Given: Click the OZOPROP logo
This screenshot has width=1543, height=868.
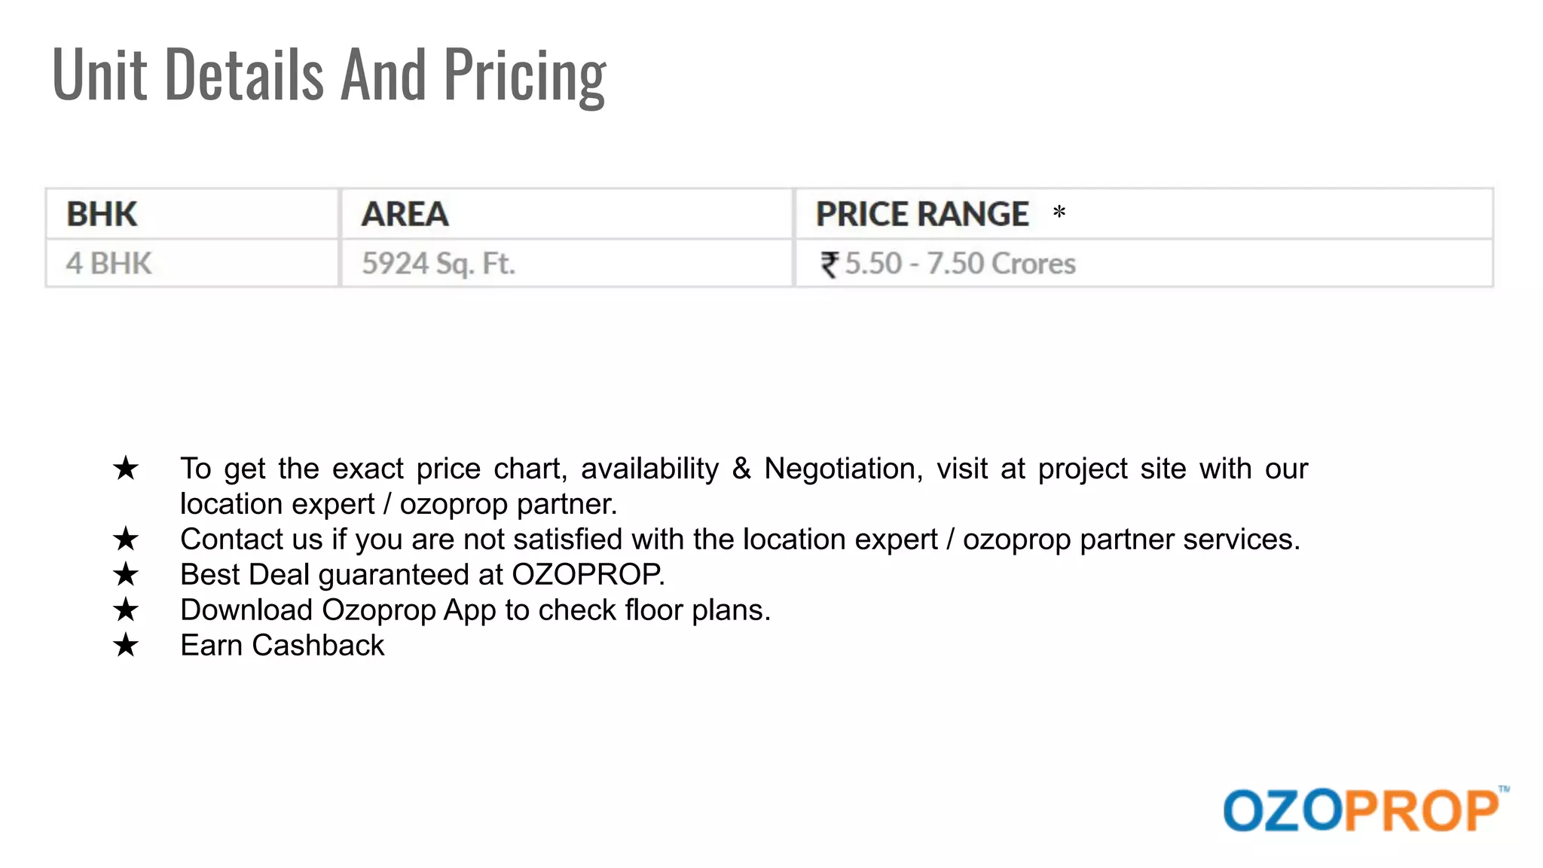Looking at the screenshot, I should tap(1362, 810).
